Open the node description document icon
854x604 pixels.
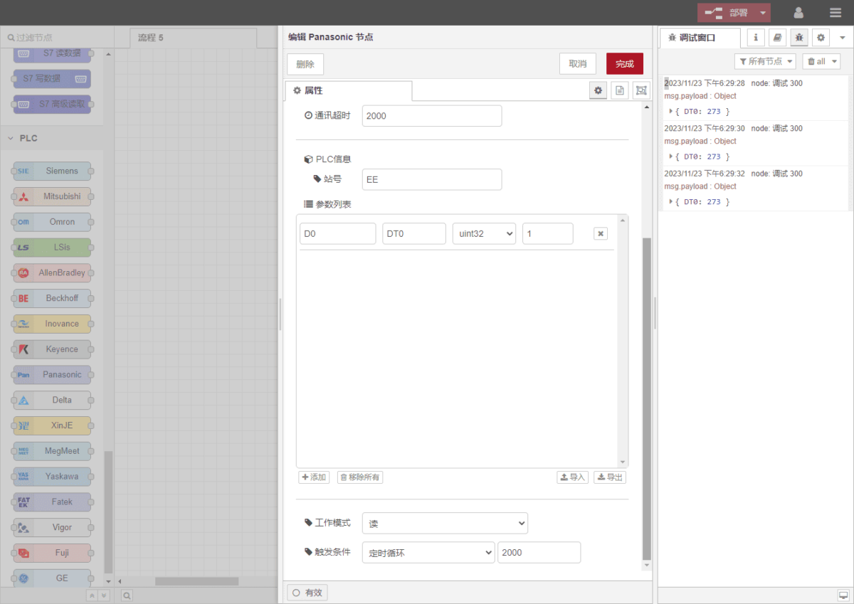[619, 90]
